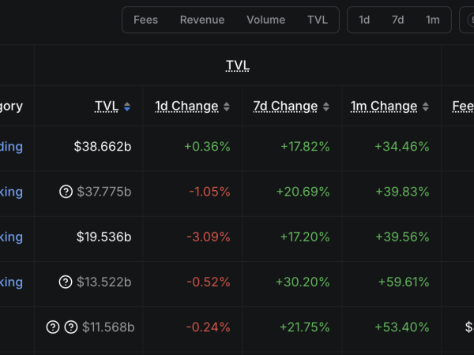This screenshot has width=474, height=355.
Task: Choose the TVL tab in the metric selector
Action: click(318, 20)
